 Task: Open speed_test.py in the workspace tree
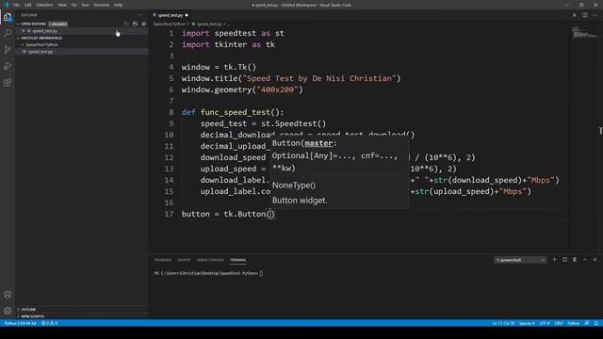point(41,52)
